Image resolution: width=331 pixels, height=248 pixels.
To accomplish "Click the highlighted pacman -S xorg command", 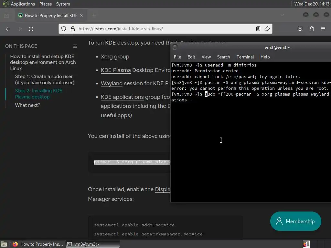I will [132, 162].
